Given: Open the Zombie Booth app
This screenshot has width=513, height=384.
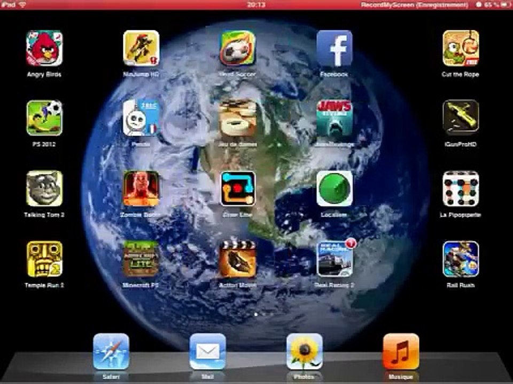Looking at the screenshot, I should pos(141,188).
